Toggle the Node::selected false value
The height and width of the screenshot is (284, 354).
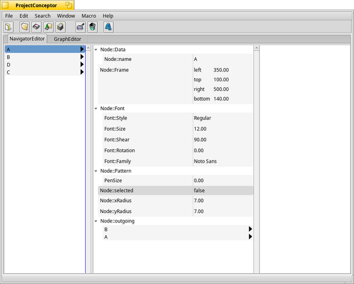[x=199, y=190]
